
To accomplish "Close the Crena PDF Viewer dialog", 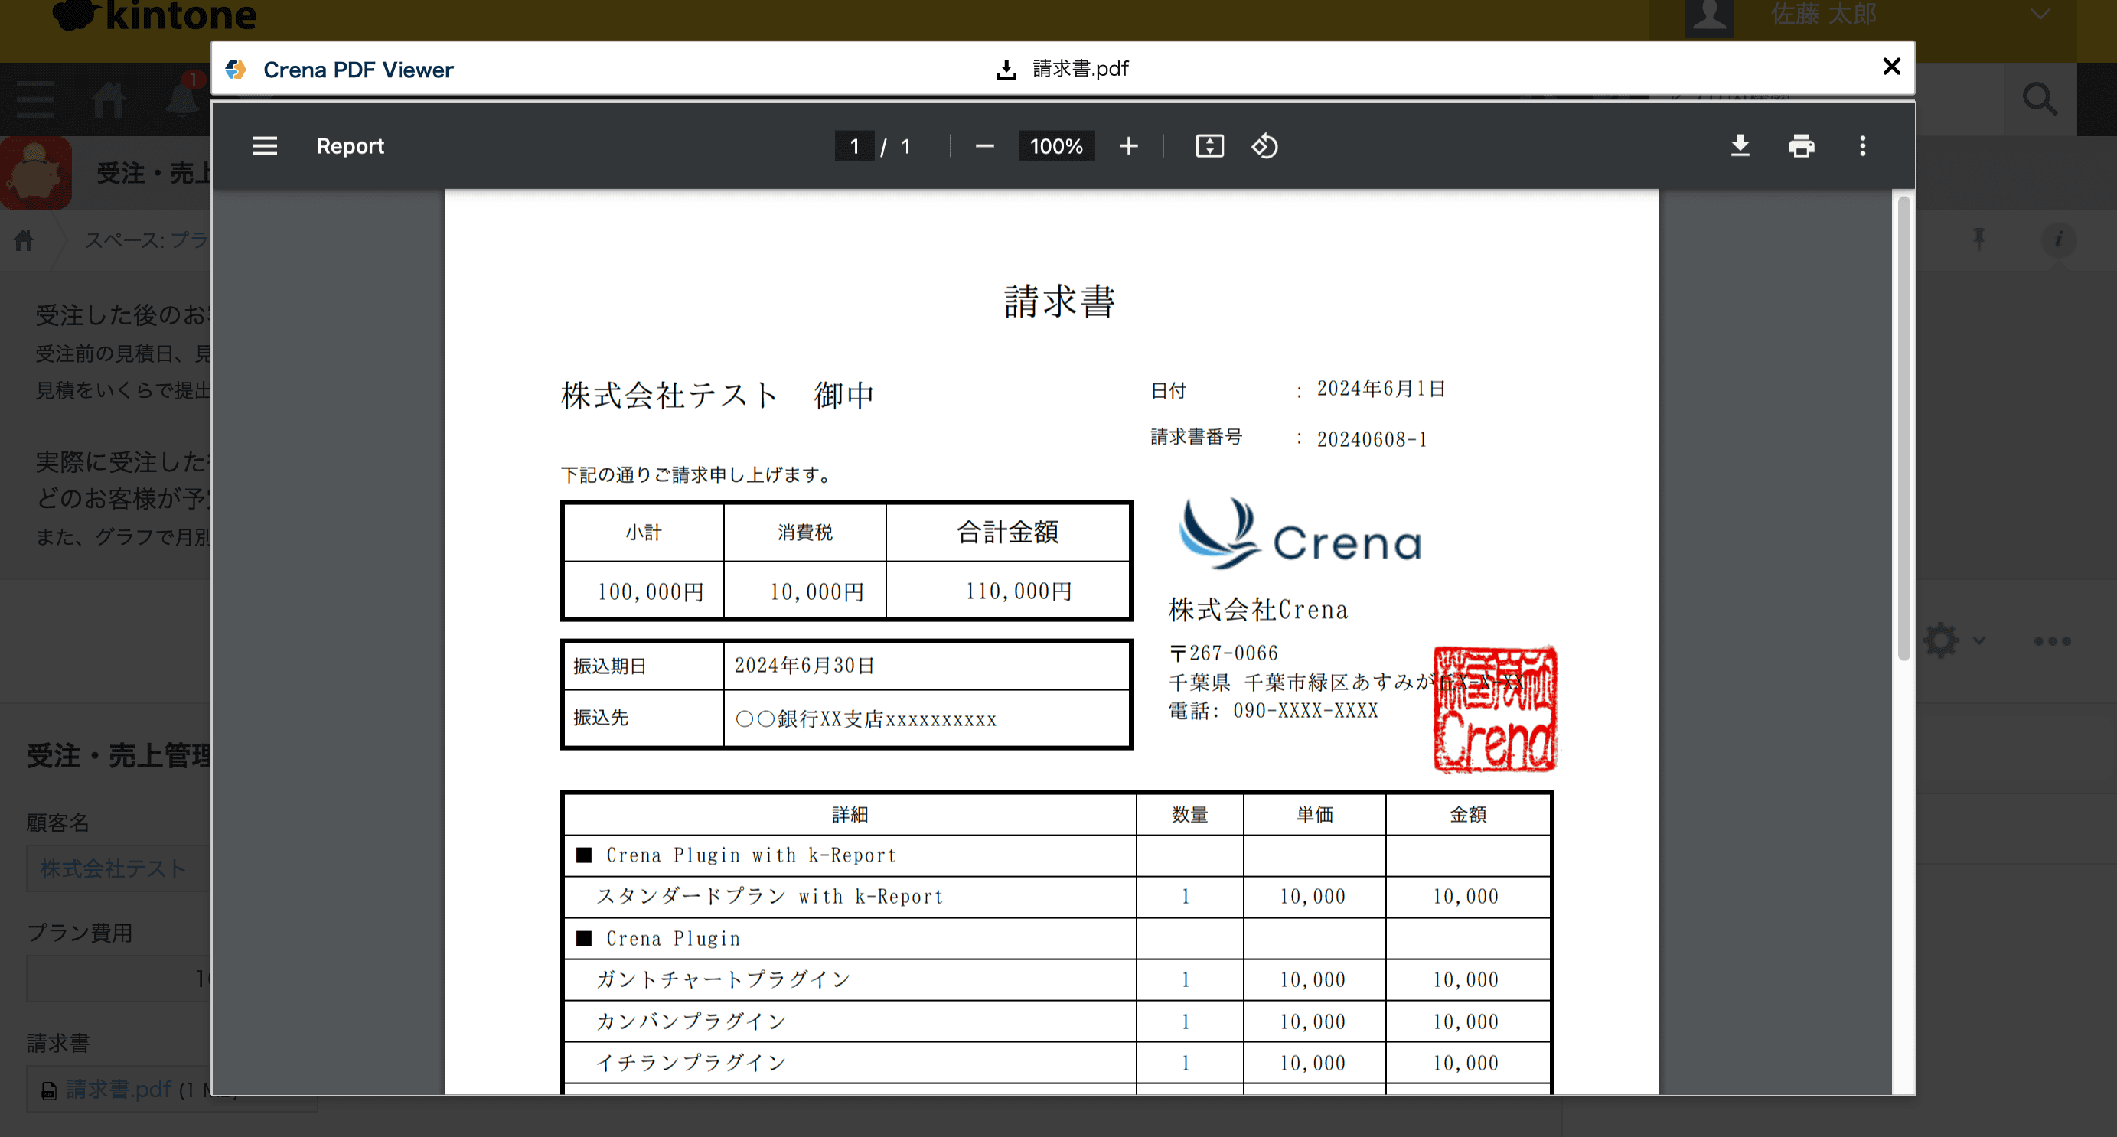I will (1891, 67).
